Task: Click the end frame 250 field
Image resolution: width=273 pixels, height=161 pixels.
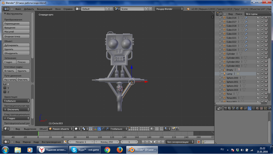Action: (x=107, y=142)
